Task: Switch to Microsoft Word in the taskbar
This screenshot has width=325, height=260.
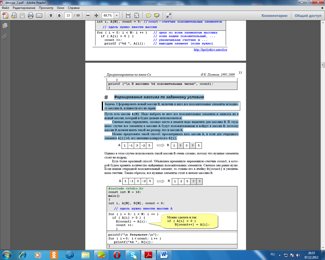Action: [x=164, y=255]
